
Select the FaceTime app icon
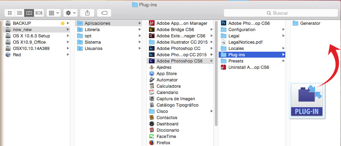click(152, 137)
